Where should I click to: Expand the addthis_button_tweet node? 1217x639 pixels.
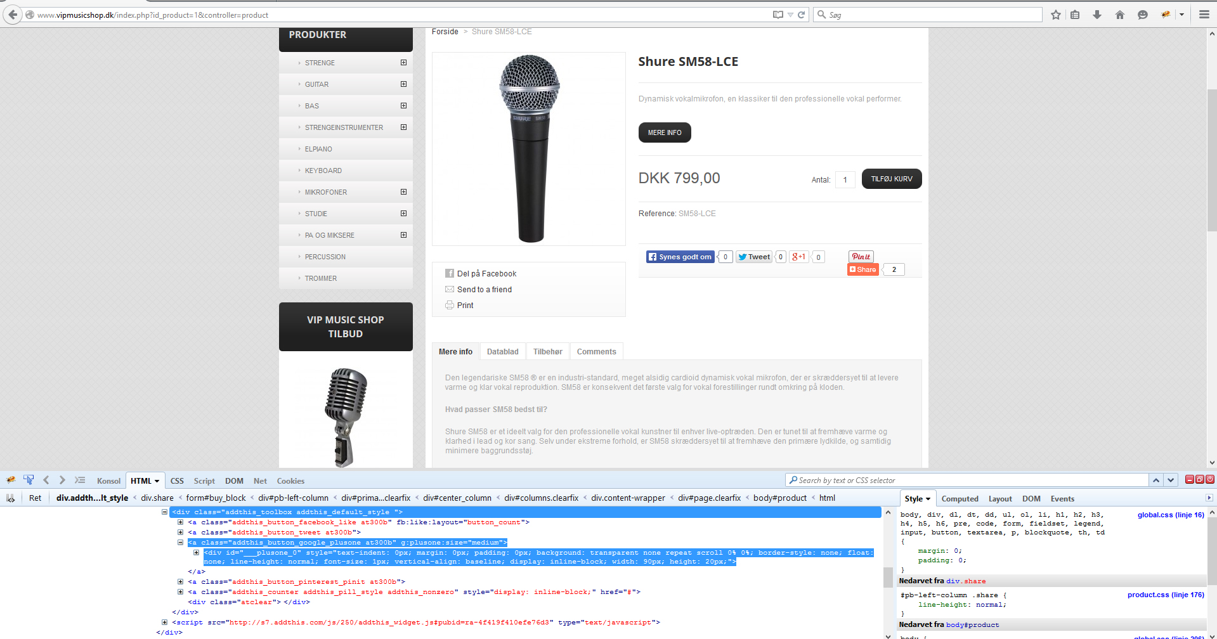180,532
